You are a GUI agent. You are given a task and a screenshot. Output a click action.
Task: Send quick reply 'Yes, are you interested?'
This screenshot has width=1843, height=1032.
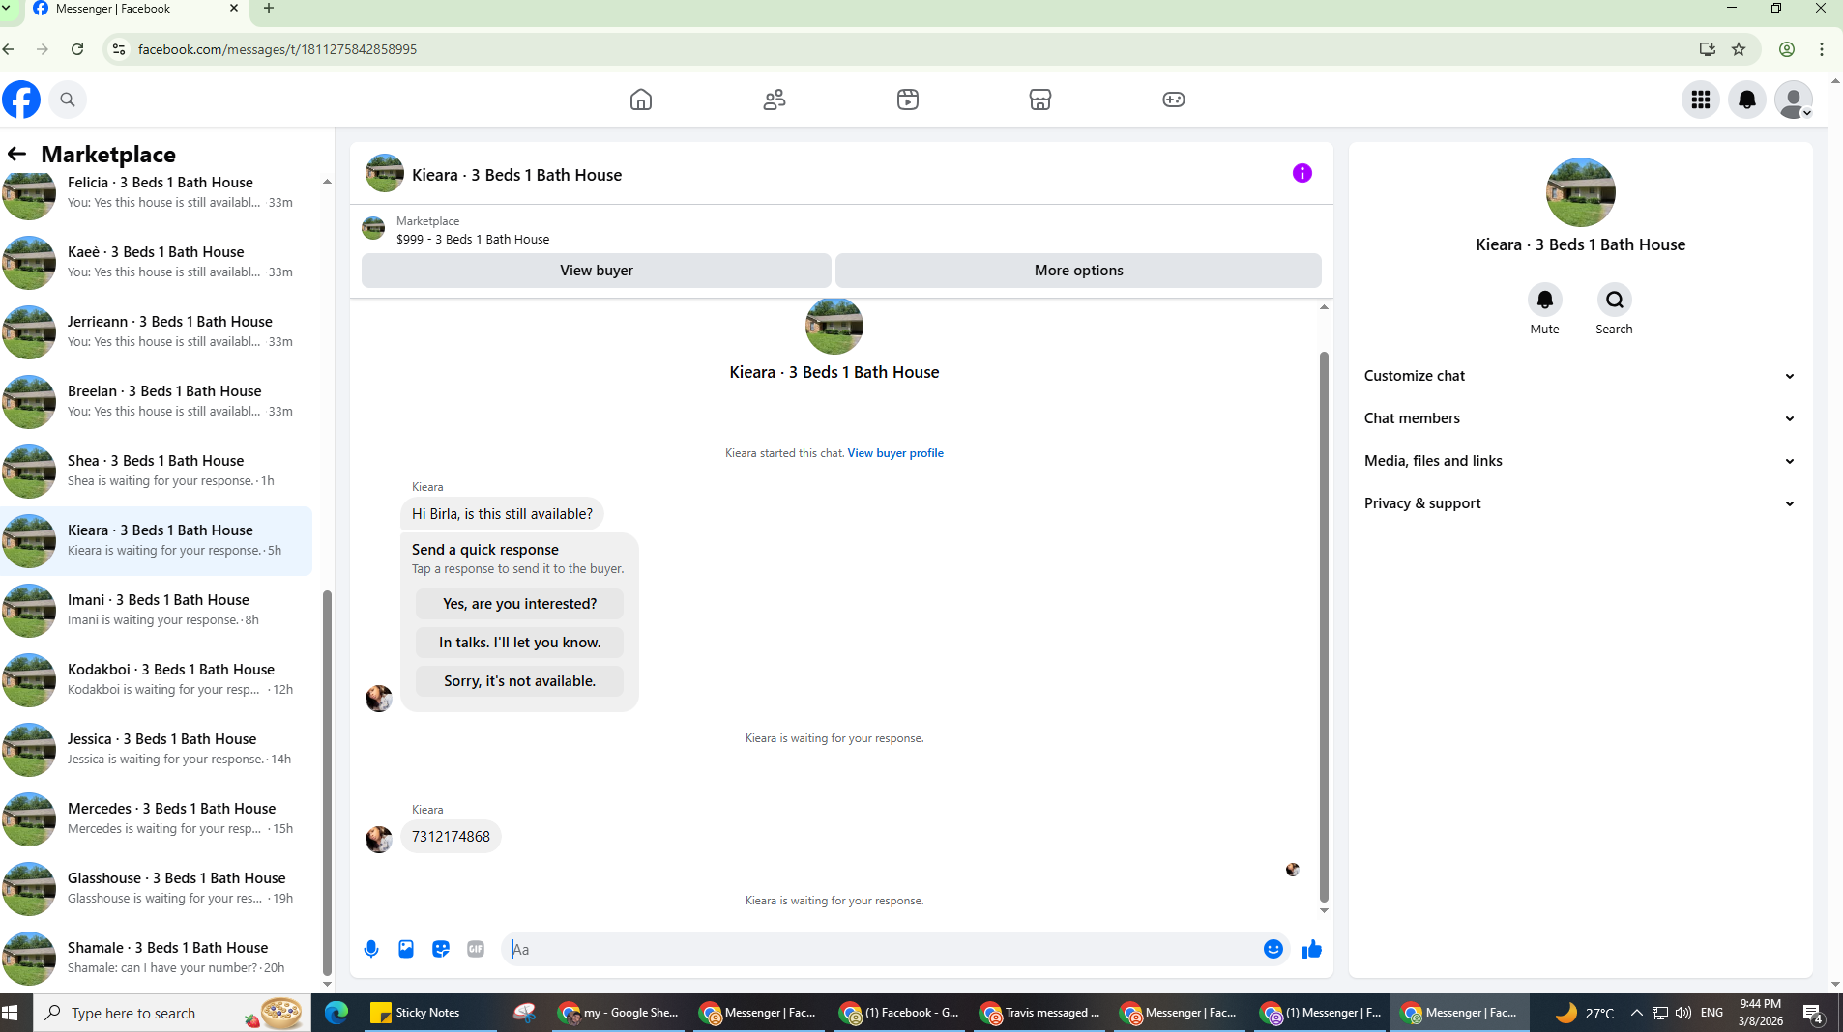(519, 604)
